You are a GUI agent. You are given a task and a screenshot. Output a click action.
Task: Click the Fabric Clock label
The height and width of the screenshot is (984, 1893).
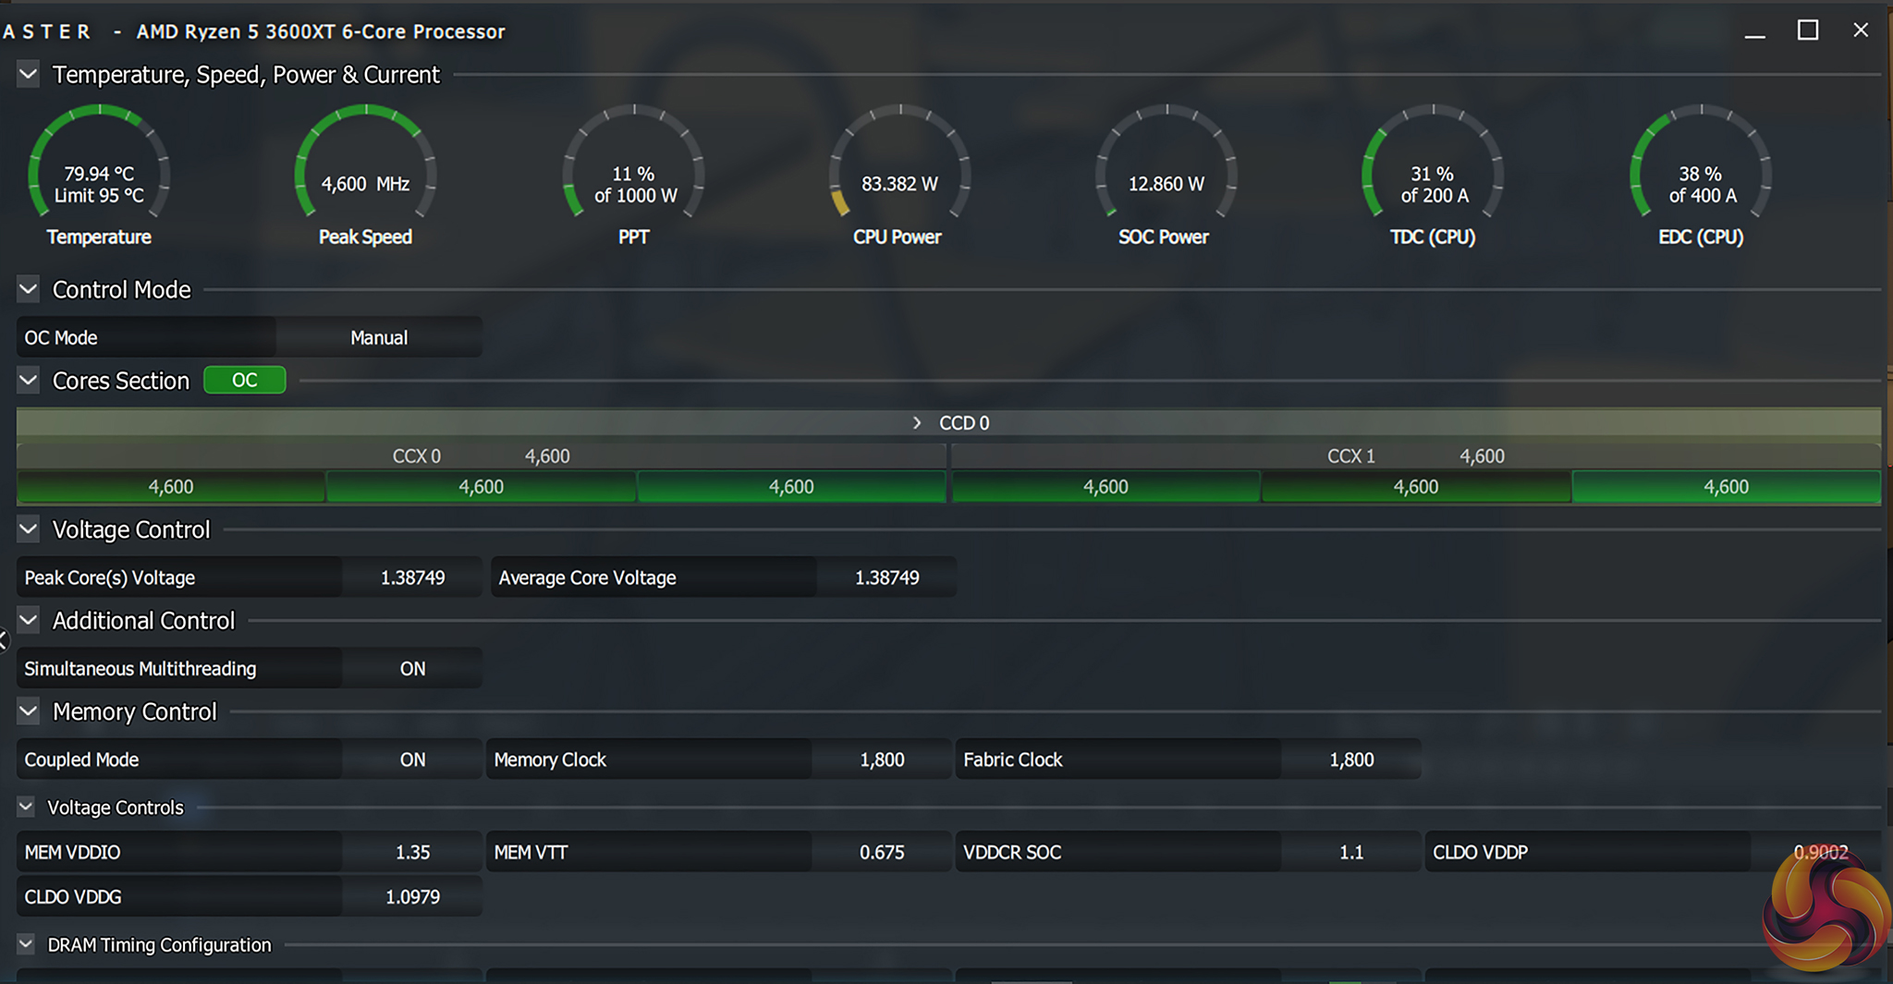pyautogui.click(x=1013, y=759)
